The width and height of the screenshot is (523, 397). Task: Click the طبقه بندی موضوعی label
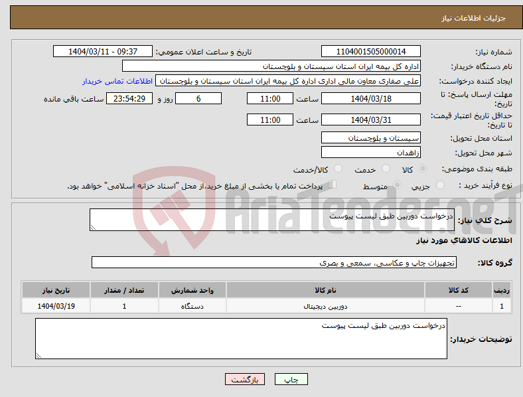point(477,169)
